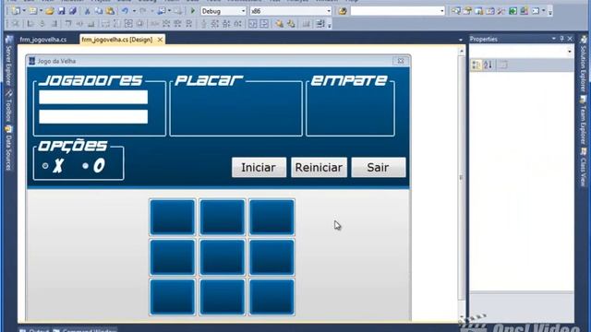
Task: Click the Open File folder icon
Action: tap(49, 11)
